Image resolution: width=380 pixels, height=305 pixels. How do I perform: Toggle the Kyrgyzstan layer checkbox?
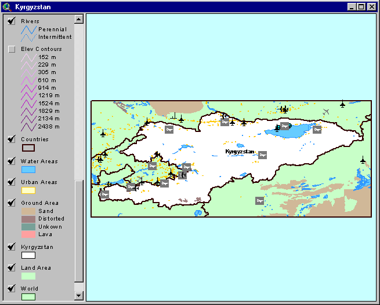tap(12, 247)
